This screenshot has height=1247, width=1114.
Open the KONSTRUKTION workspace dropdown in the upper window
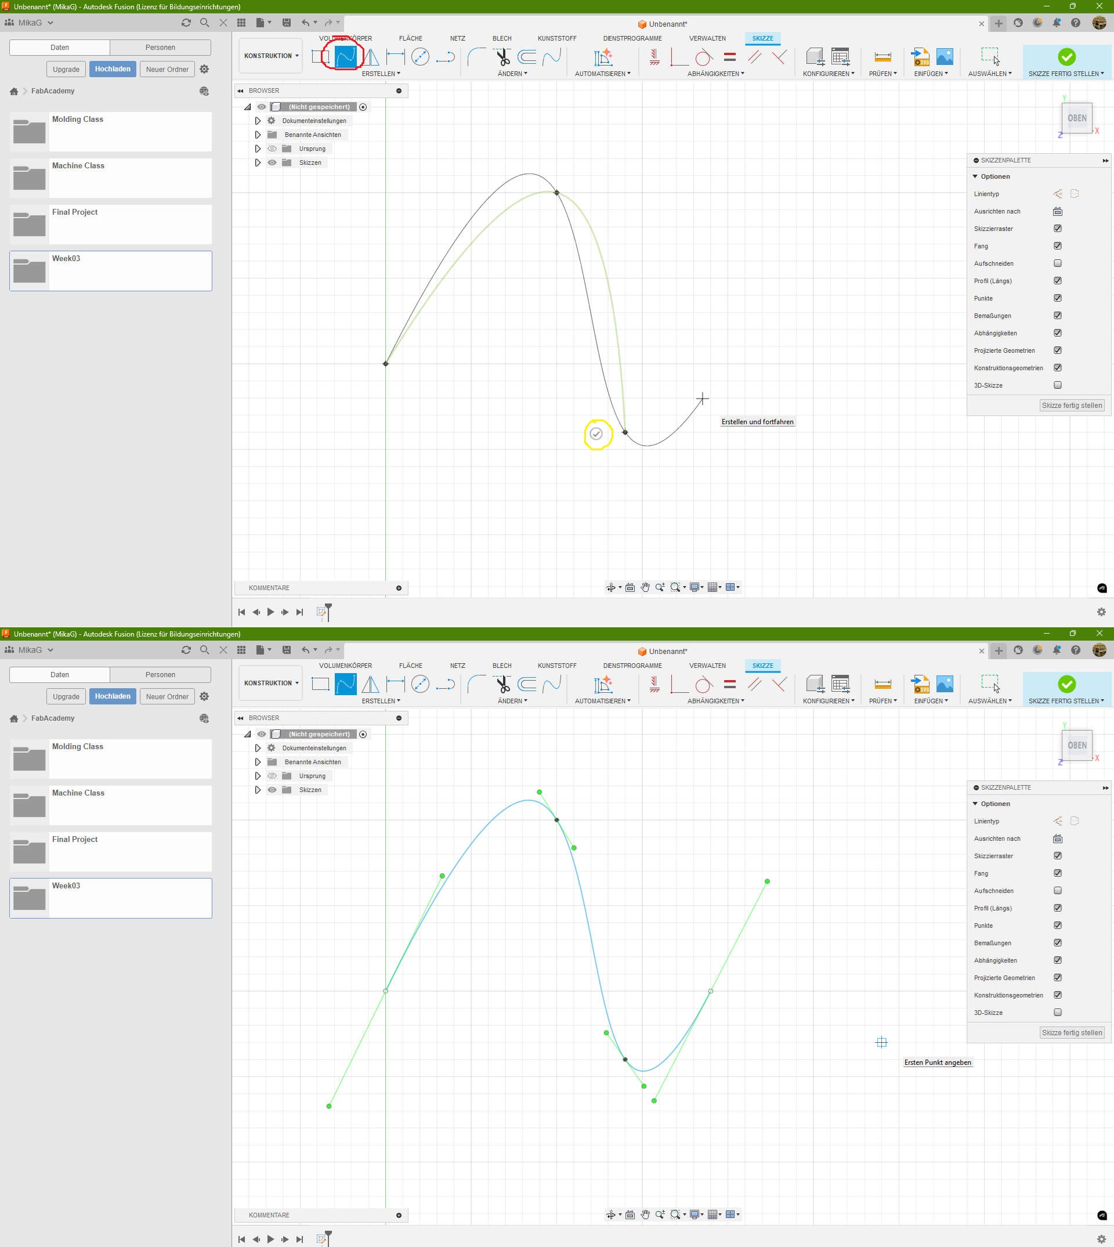(271, 56)
